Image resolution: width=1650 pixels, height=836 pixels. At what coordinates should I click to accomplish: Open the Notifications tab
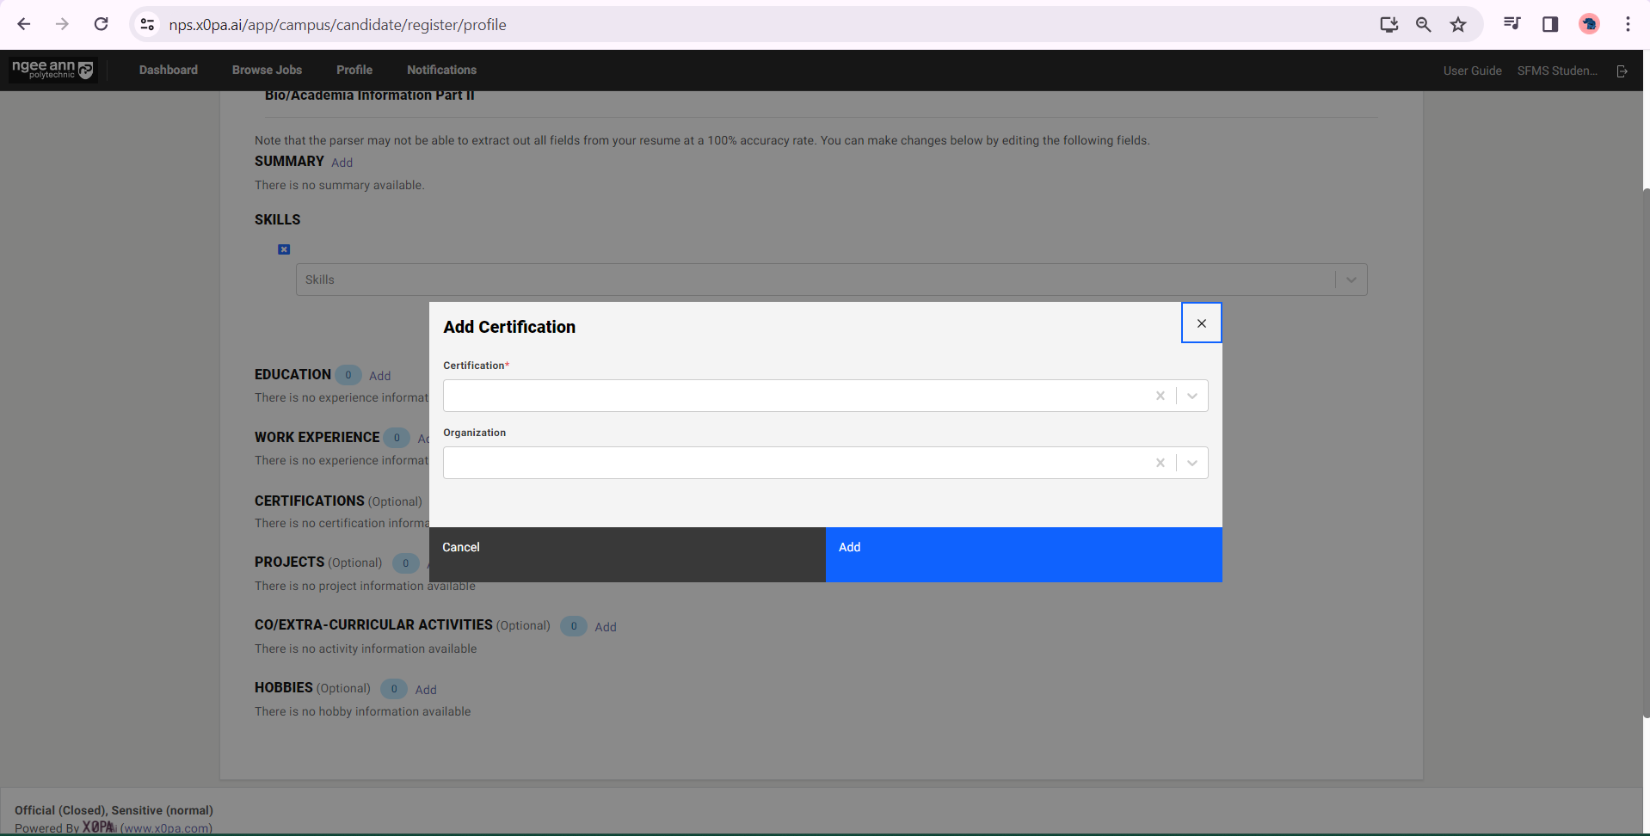tap(441, 70)
